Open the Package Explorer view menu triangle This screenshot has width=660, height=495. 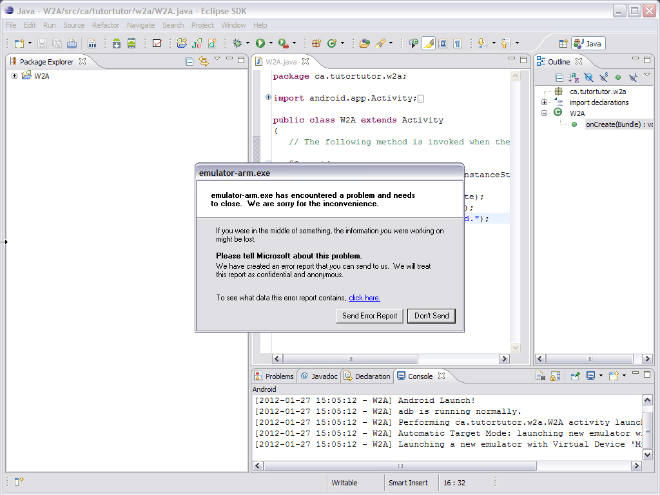click(x=217, y=59)
